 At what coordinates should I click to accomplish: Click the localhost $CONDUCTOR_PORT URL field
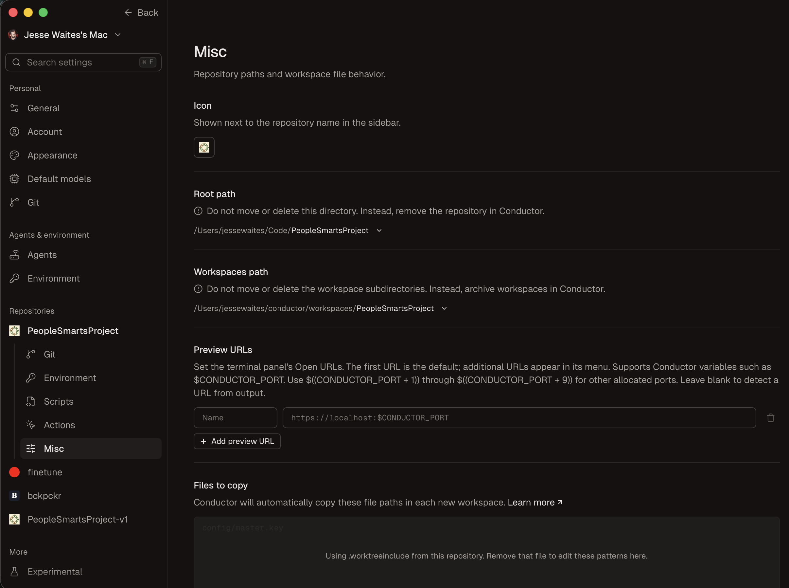[x=519, y=417]
